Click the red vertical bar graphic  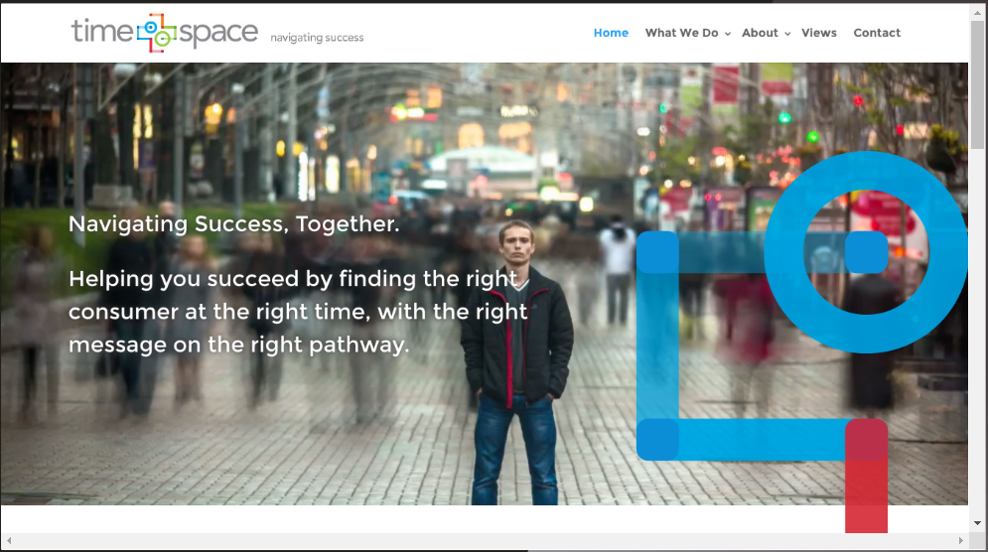(x=867, y=476)
